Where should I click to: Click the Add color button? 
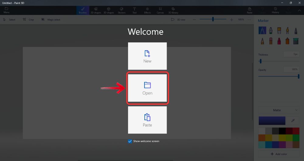pyautogui.click(x=279, y=154)
